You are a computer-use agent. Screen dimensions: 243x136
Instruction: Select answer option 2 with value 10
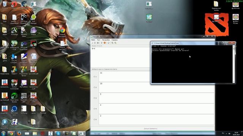coord(95,87)
